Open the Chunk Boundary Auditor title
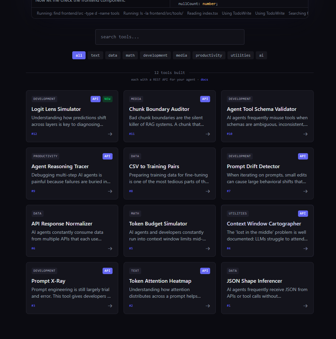The height and width of the screenshot is (339, 336). click(159, 109)
